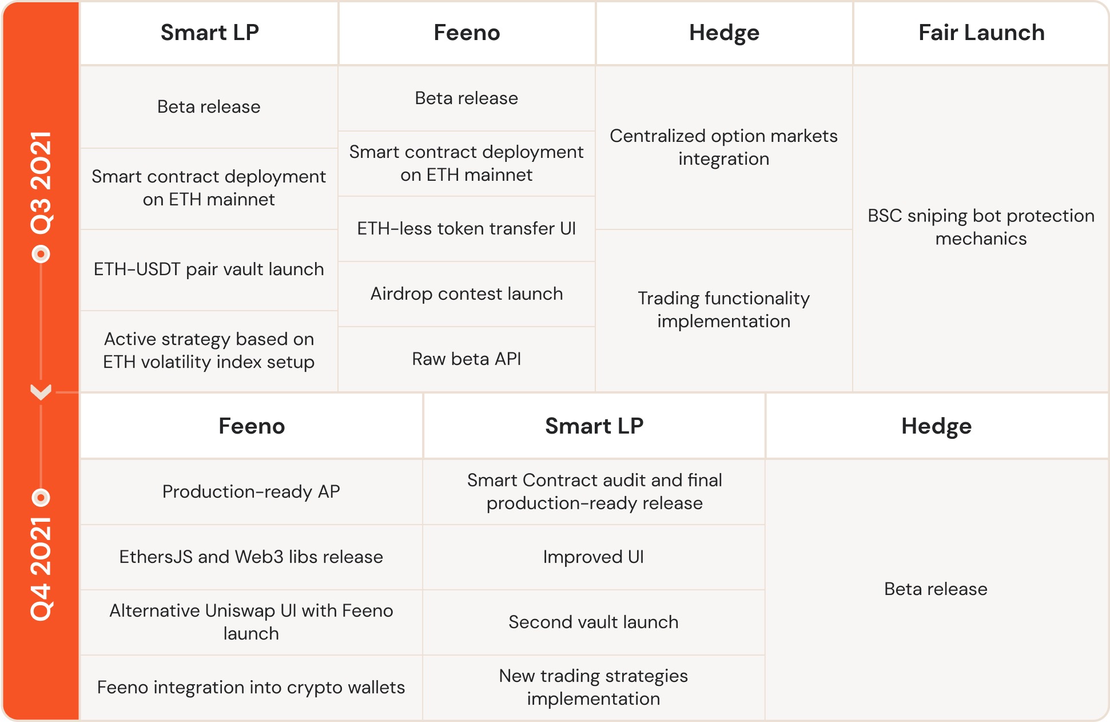Select the Hedge header in Q4 section
This screenshot has width=1110, height=722.
(937, 426)
